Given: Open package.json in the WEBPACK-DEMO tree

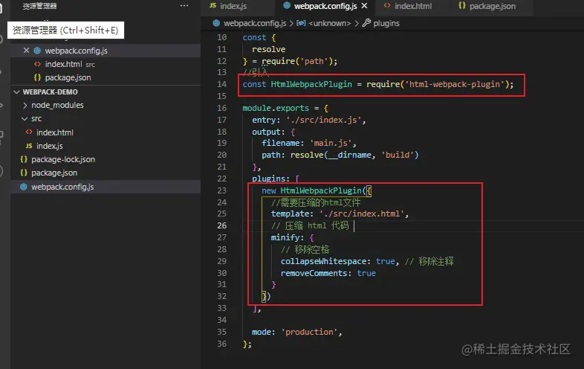Looking at the screenshot, I should point(54,173).
